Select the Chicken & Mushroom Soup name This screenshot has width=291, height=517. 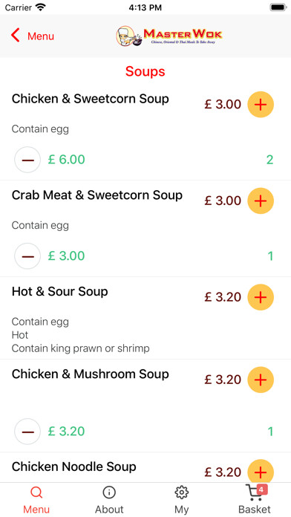(x=91, y=374)
